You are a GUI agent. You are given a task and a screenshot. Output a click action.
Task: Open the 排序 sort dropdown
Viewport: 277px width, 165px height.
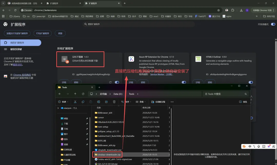coord(126,102)
